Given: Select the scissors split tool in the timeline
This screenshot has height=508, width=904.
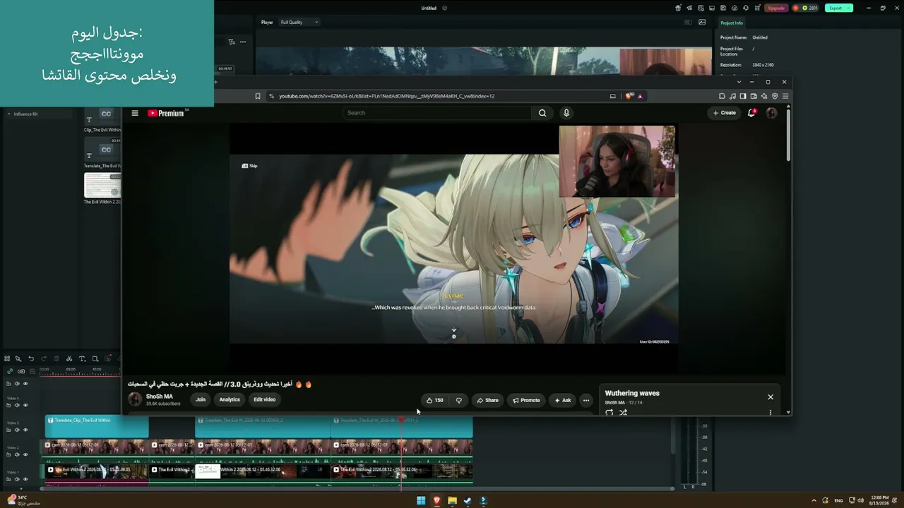Looking at the screenshot, I should point(69,358).
